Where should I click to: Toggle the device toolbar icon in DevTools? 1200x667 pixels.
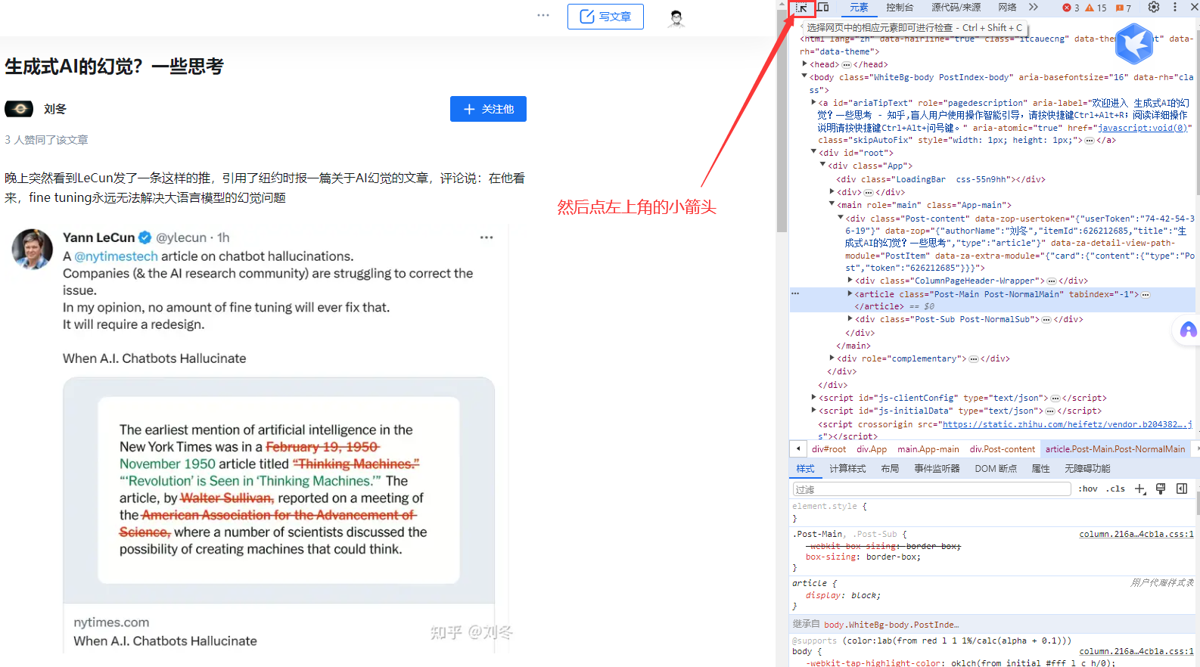[x=823, y=8]
